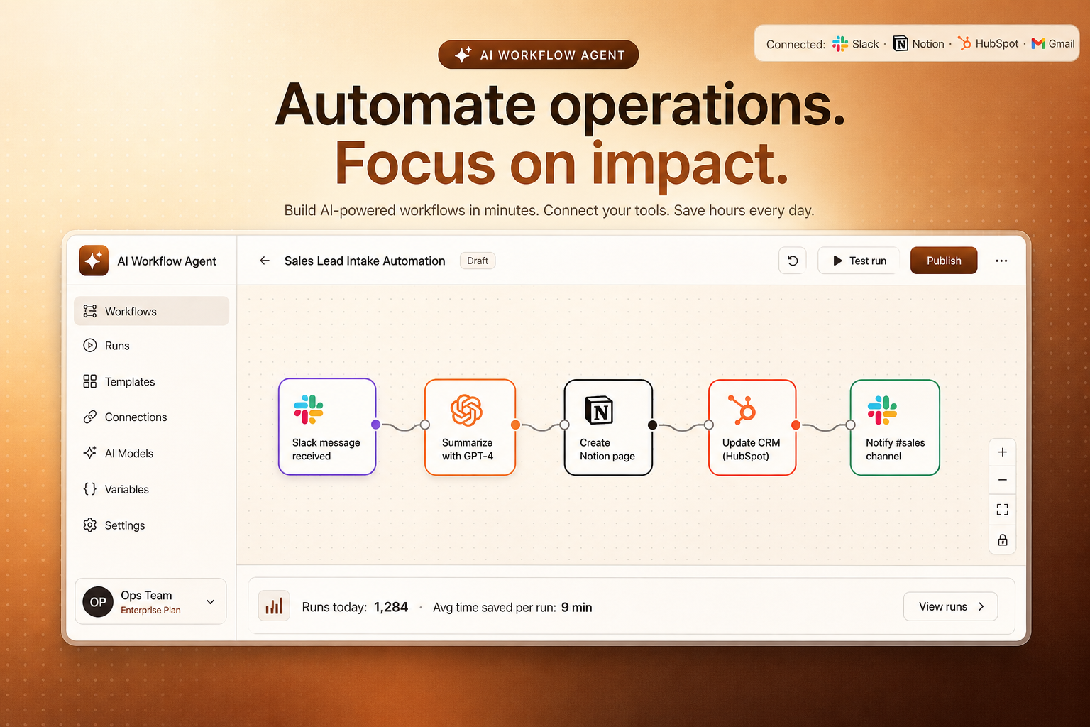This screenshot has height=727, width=1090.
Task: Click the black output port on the Create Notion page node
Action: pos(653,425)
